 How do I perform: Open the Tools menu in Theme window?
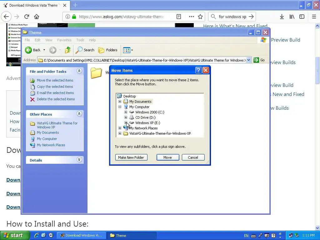tap(80, 40)
